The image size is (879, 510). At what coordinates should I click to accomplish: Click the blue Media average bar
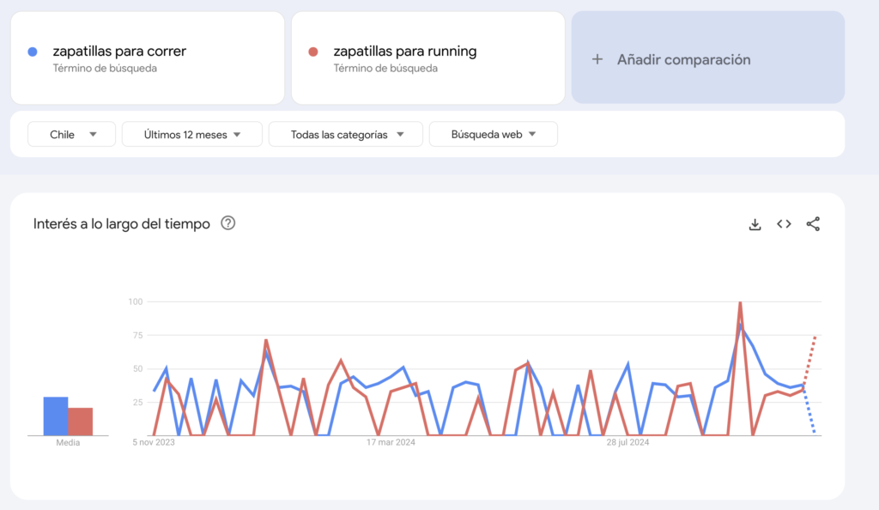point(56,416)
